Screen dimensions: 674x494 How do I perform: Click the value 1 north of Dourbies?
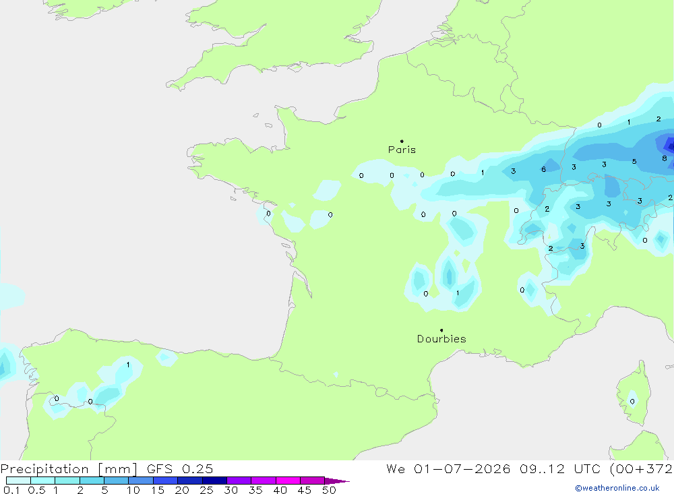coord(458,292)
